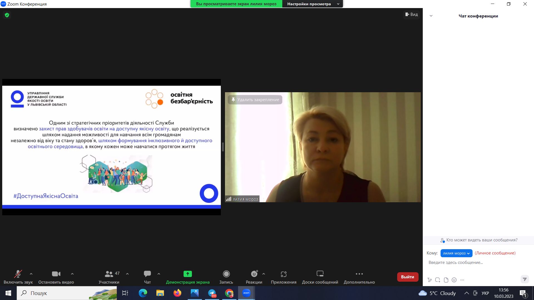This screenshot has height=300, width=534.
Task: Click Windows search box Пошук
Action: (x=67, y=293)
